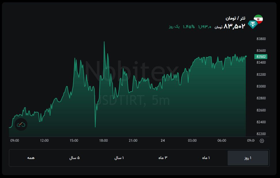Click the تومان currency unit label
This screenshot has width=280, height=178.
point(218,27)
